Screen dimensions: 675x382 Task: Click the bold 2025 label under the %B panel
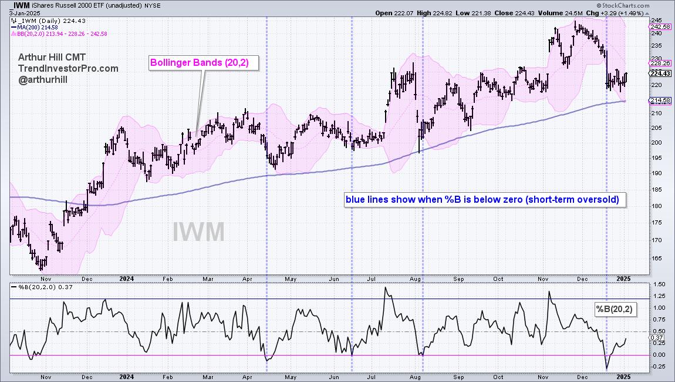tap(623, 377)
